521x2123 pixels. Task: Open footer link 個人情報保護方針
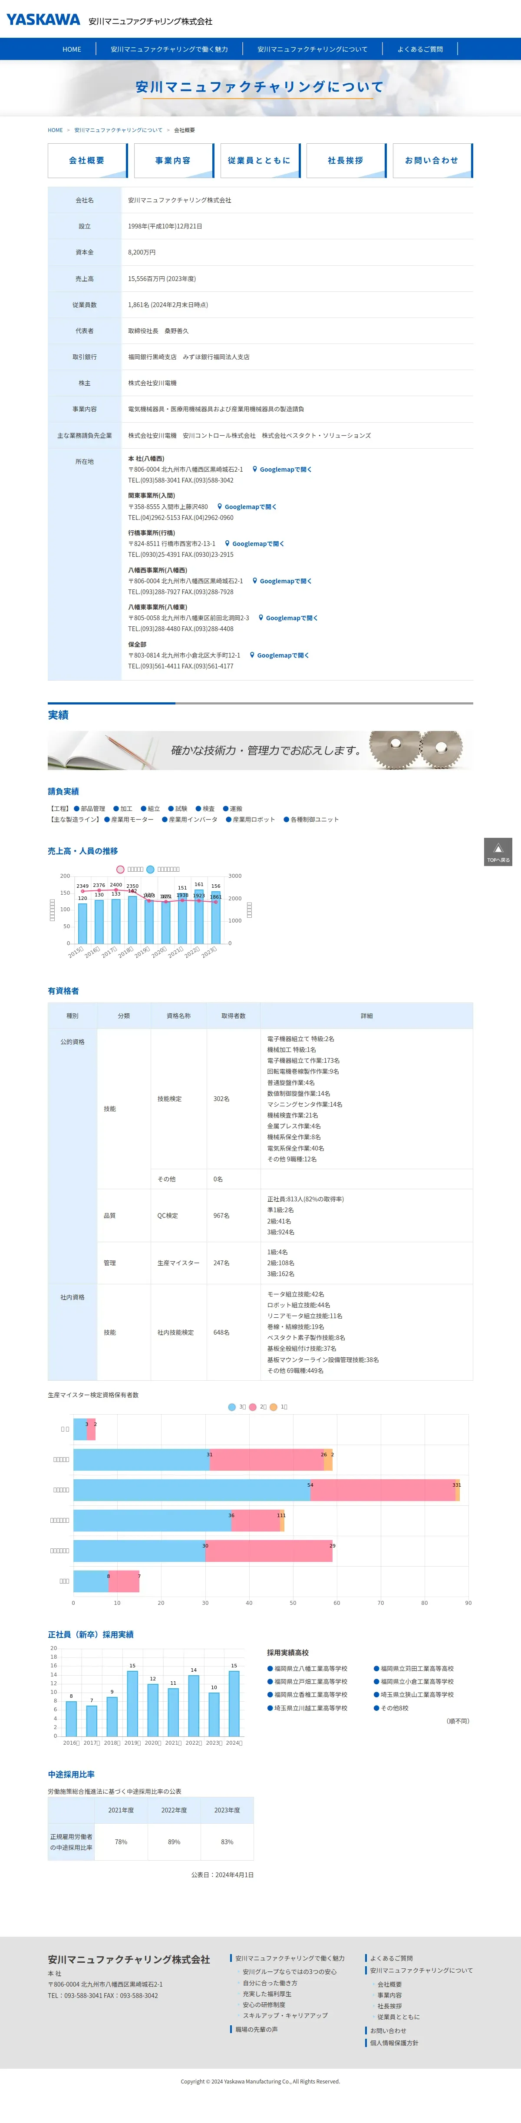tap(394, 2043)
